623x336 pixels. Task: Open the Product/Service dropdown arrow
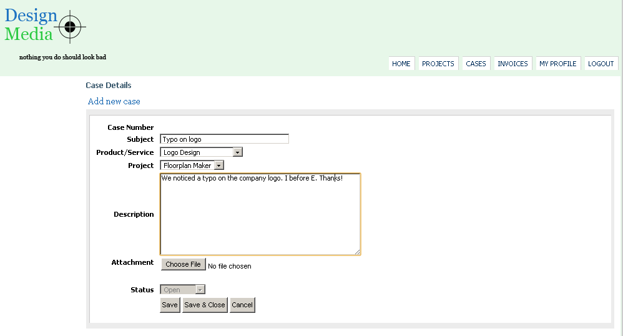[x=237, y=152]
